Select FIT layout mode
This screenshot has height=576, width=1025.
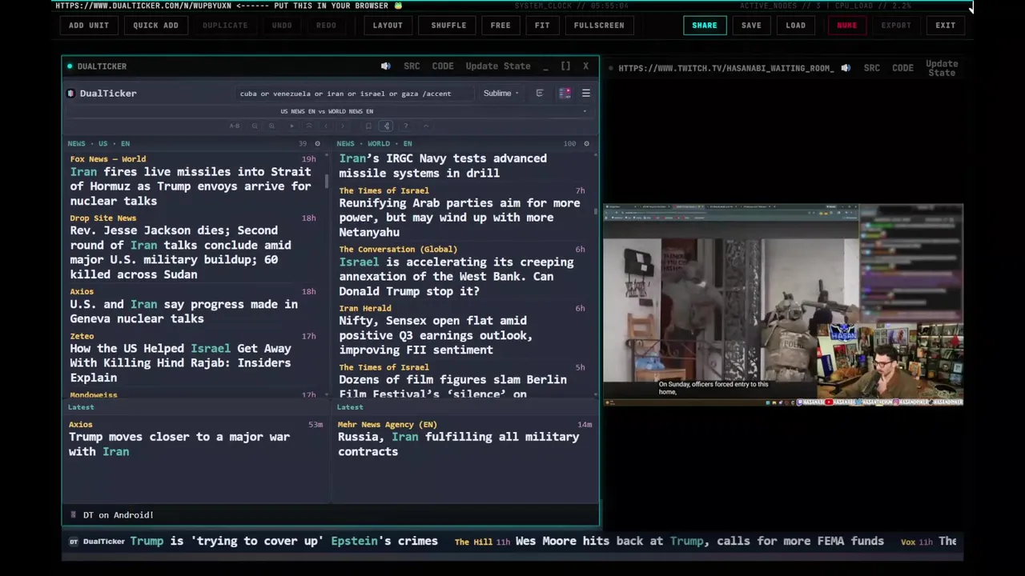coord(542,25)
